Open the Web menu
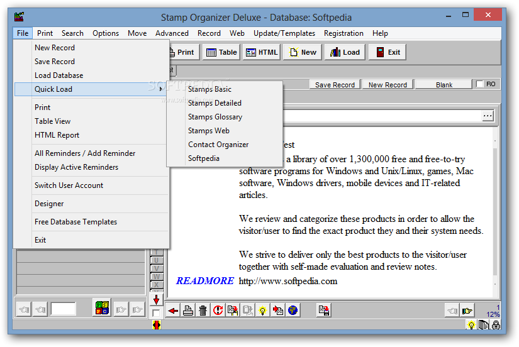 tap(237, 33)
